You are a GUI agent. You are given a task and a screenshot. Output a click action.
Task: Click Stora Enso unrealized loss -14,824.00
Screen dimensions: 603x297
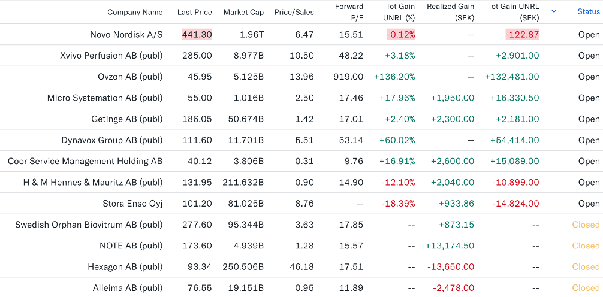coord(516,203)
